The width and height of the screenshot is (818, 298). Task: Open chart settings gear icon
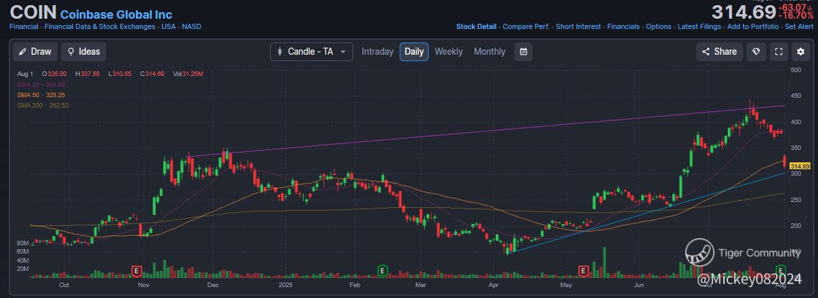(801, 51)
